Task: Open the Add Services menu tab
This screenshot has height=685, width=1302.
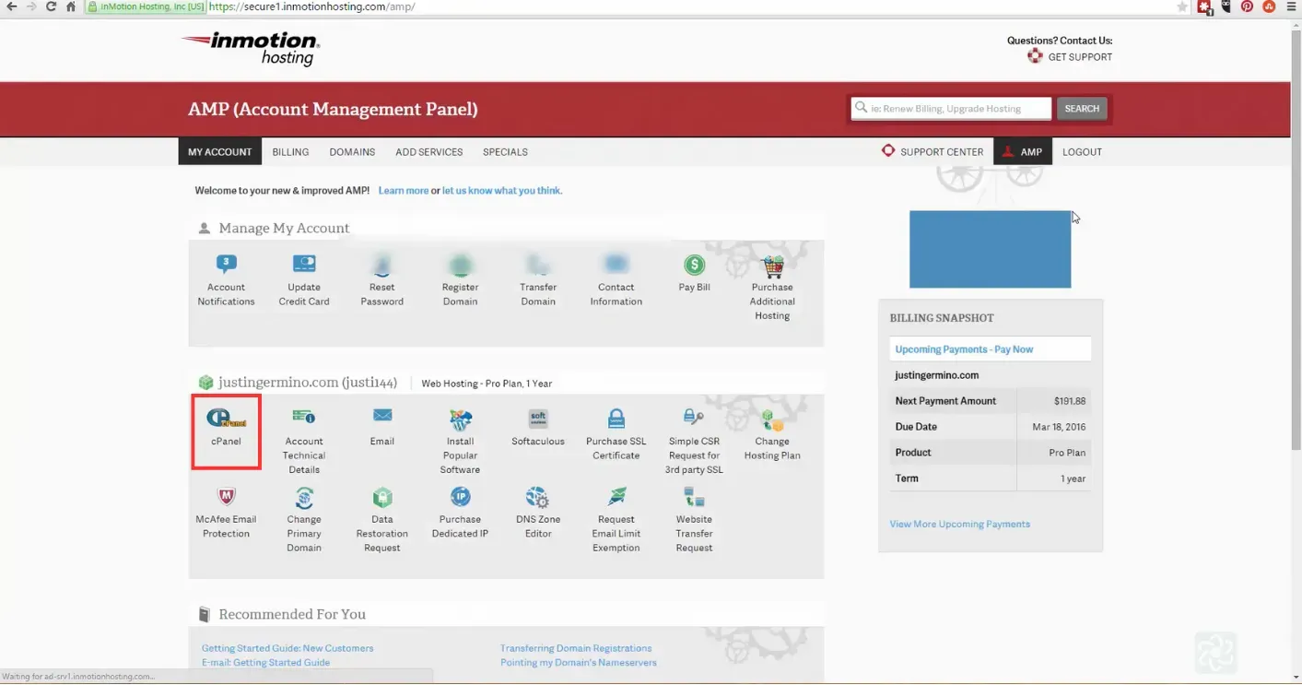Action: pyautogui.click(x=428, y=152)
